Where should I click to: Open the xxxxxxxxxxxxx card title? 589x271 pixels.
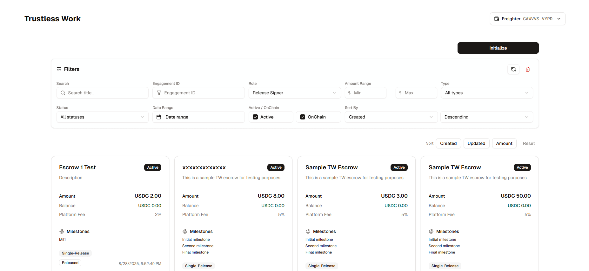coord(204,167)
